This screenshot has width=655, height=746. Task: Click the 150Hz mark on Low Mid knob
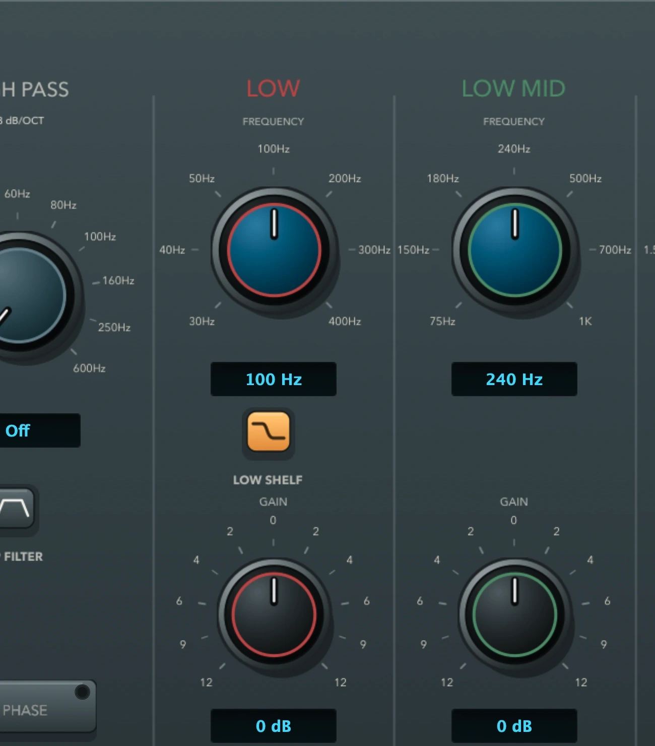tap(413, 250)
